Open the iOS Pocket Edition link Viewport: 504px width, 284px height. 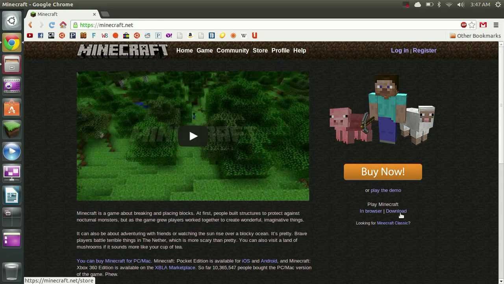(x=246, y=261)
